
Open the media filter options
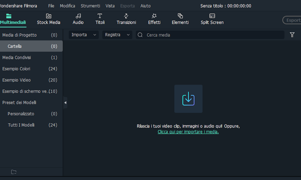tap(292, 35)
